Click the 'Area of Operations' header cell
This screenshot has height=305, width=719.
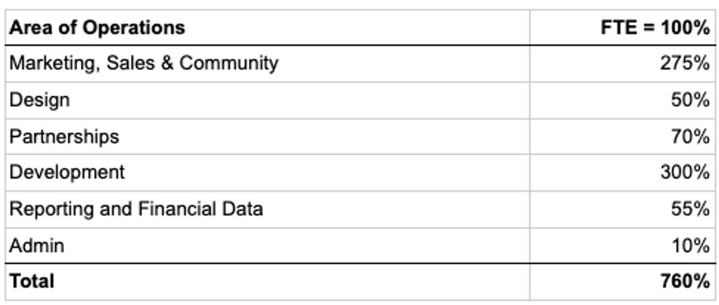(x=97, y=28)
